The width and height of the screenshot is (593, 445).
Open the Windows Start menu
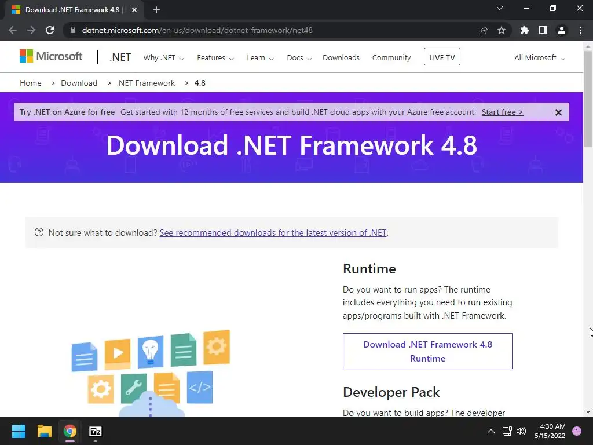pos(19,431)
